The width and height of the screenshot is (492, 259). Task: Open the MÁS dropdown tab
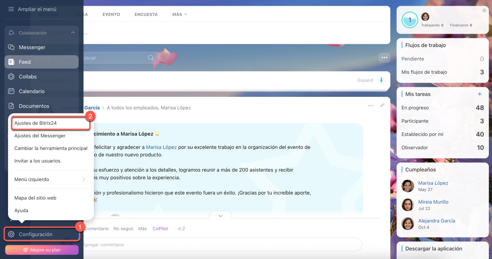tap(180, 15)
